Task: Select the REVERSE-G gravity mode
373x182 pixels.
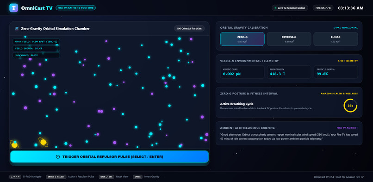Action: 289,39
